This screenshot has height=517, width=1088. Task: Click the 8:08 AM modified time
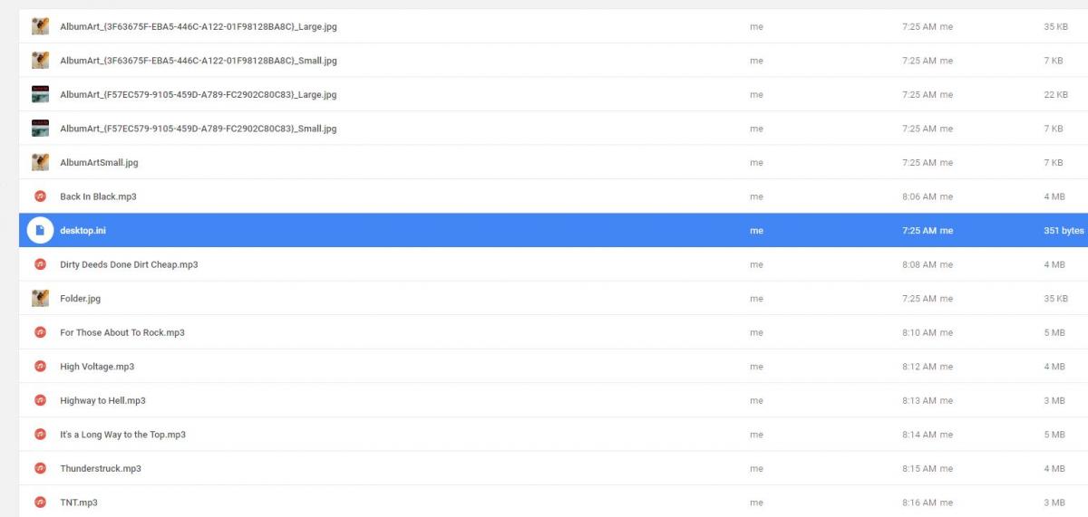pos(919,264)
